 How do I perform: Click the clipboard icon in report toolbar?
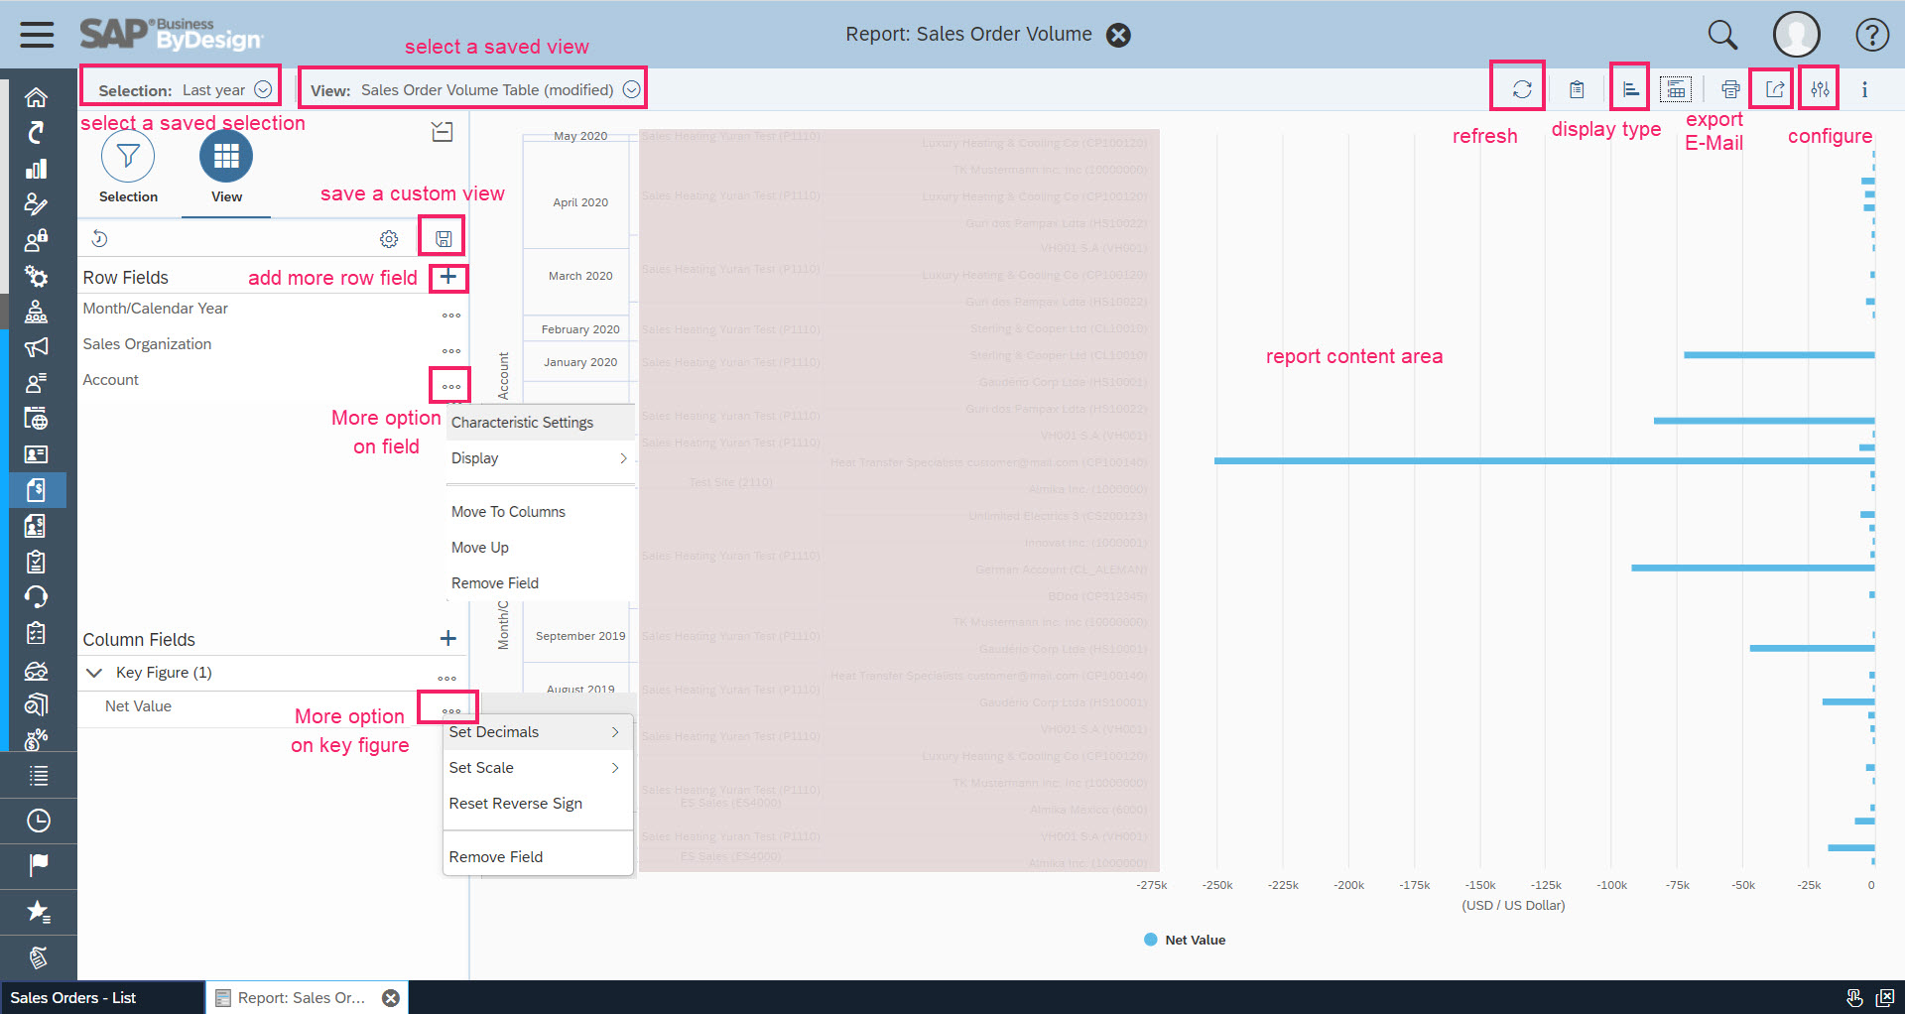point(1577,89)
